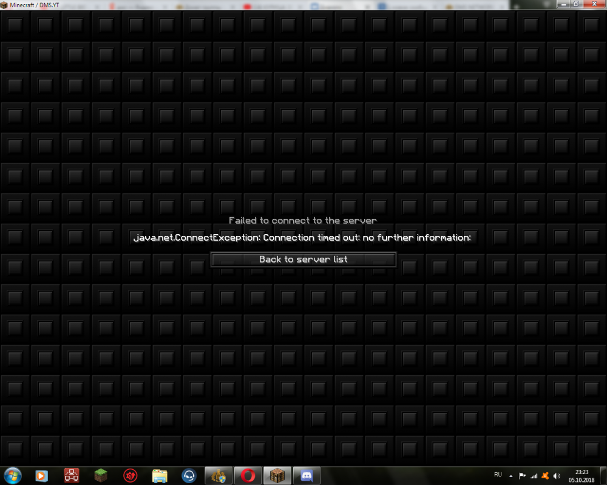Image resolution: width=607 pixels, height=485 pixels.
Task: Open the taskbar app with the shield overlay
Action: pyautogui.click(x=219, y=475)
